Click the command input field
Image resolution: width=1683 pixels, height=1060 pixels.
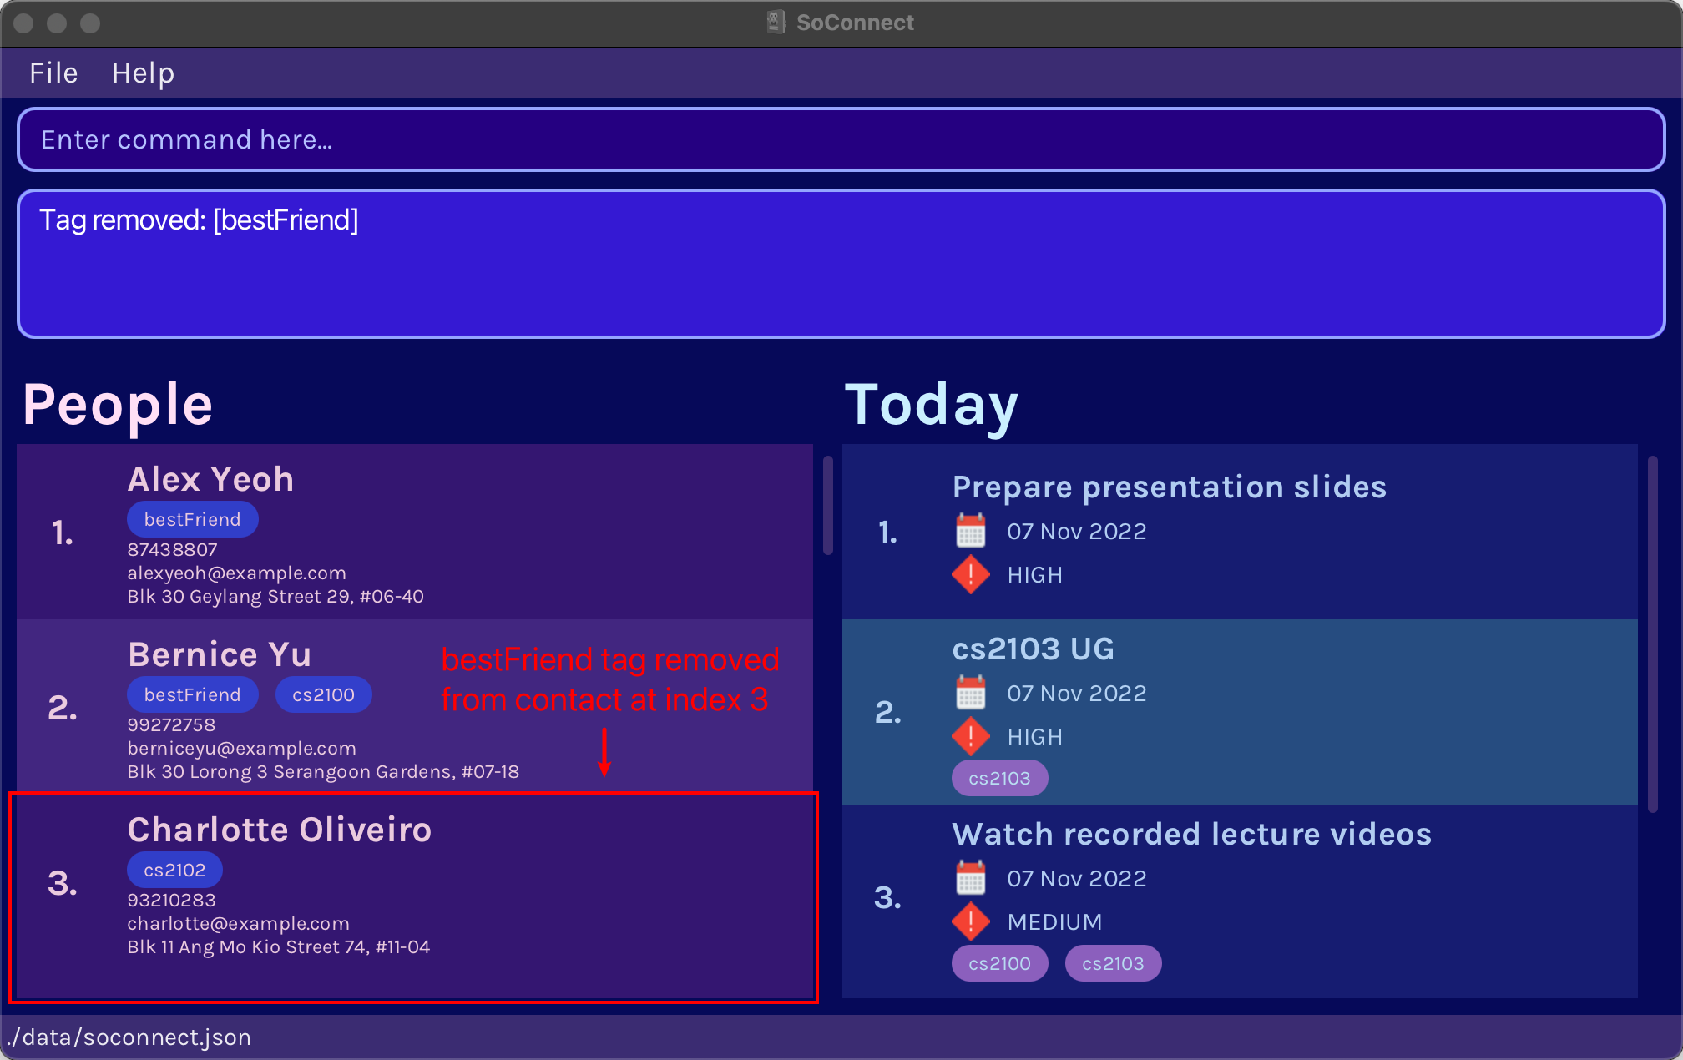841,139
